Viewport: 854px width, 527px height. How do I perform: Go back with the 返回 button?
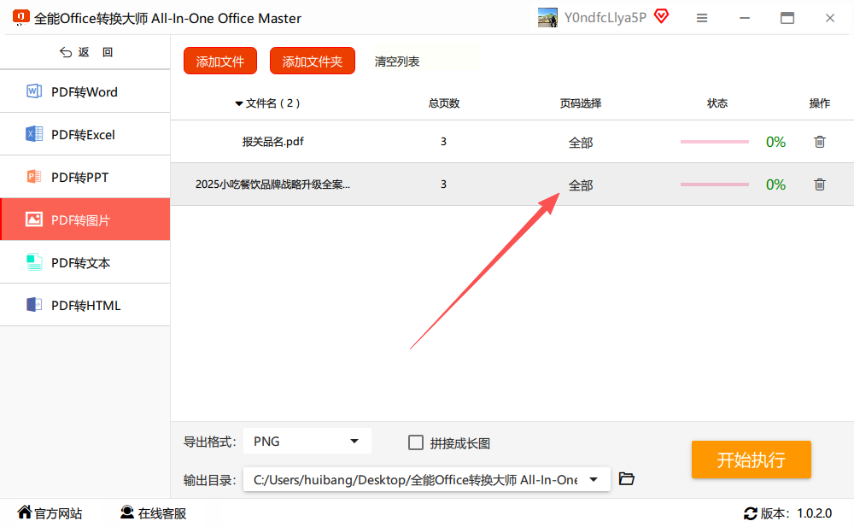86,52
